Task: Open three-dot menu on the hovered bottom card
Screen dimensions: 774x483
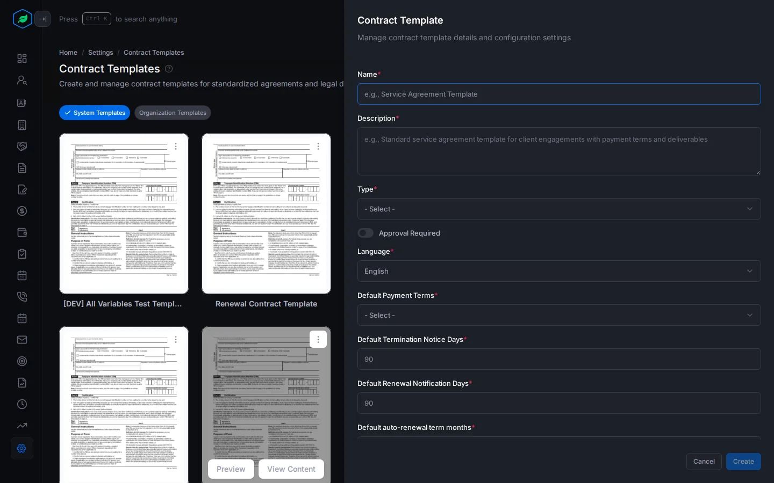Action: coord(318,339)
